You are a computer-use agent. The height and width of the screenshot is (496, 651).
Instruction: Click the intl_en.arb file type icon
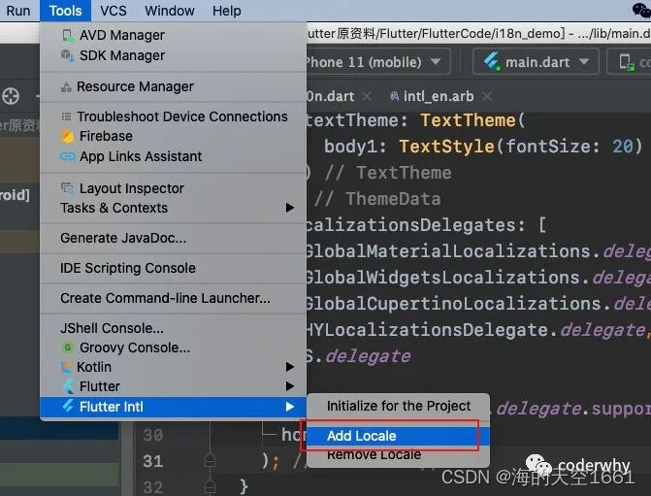tap(395, 96)
